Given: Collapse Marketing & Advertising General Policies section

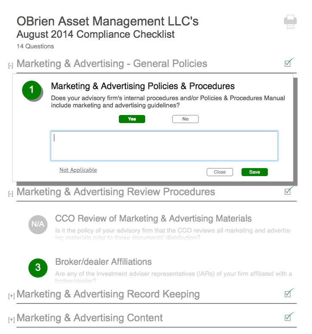Looking at the screenshot, I should coord(11,65).
